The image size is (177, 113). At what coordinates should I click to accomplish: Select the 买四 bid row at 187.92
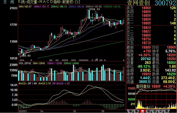pyautogui.click(x=151, y=39)
